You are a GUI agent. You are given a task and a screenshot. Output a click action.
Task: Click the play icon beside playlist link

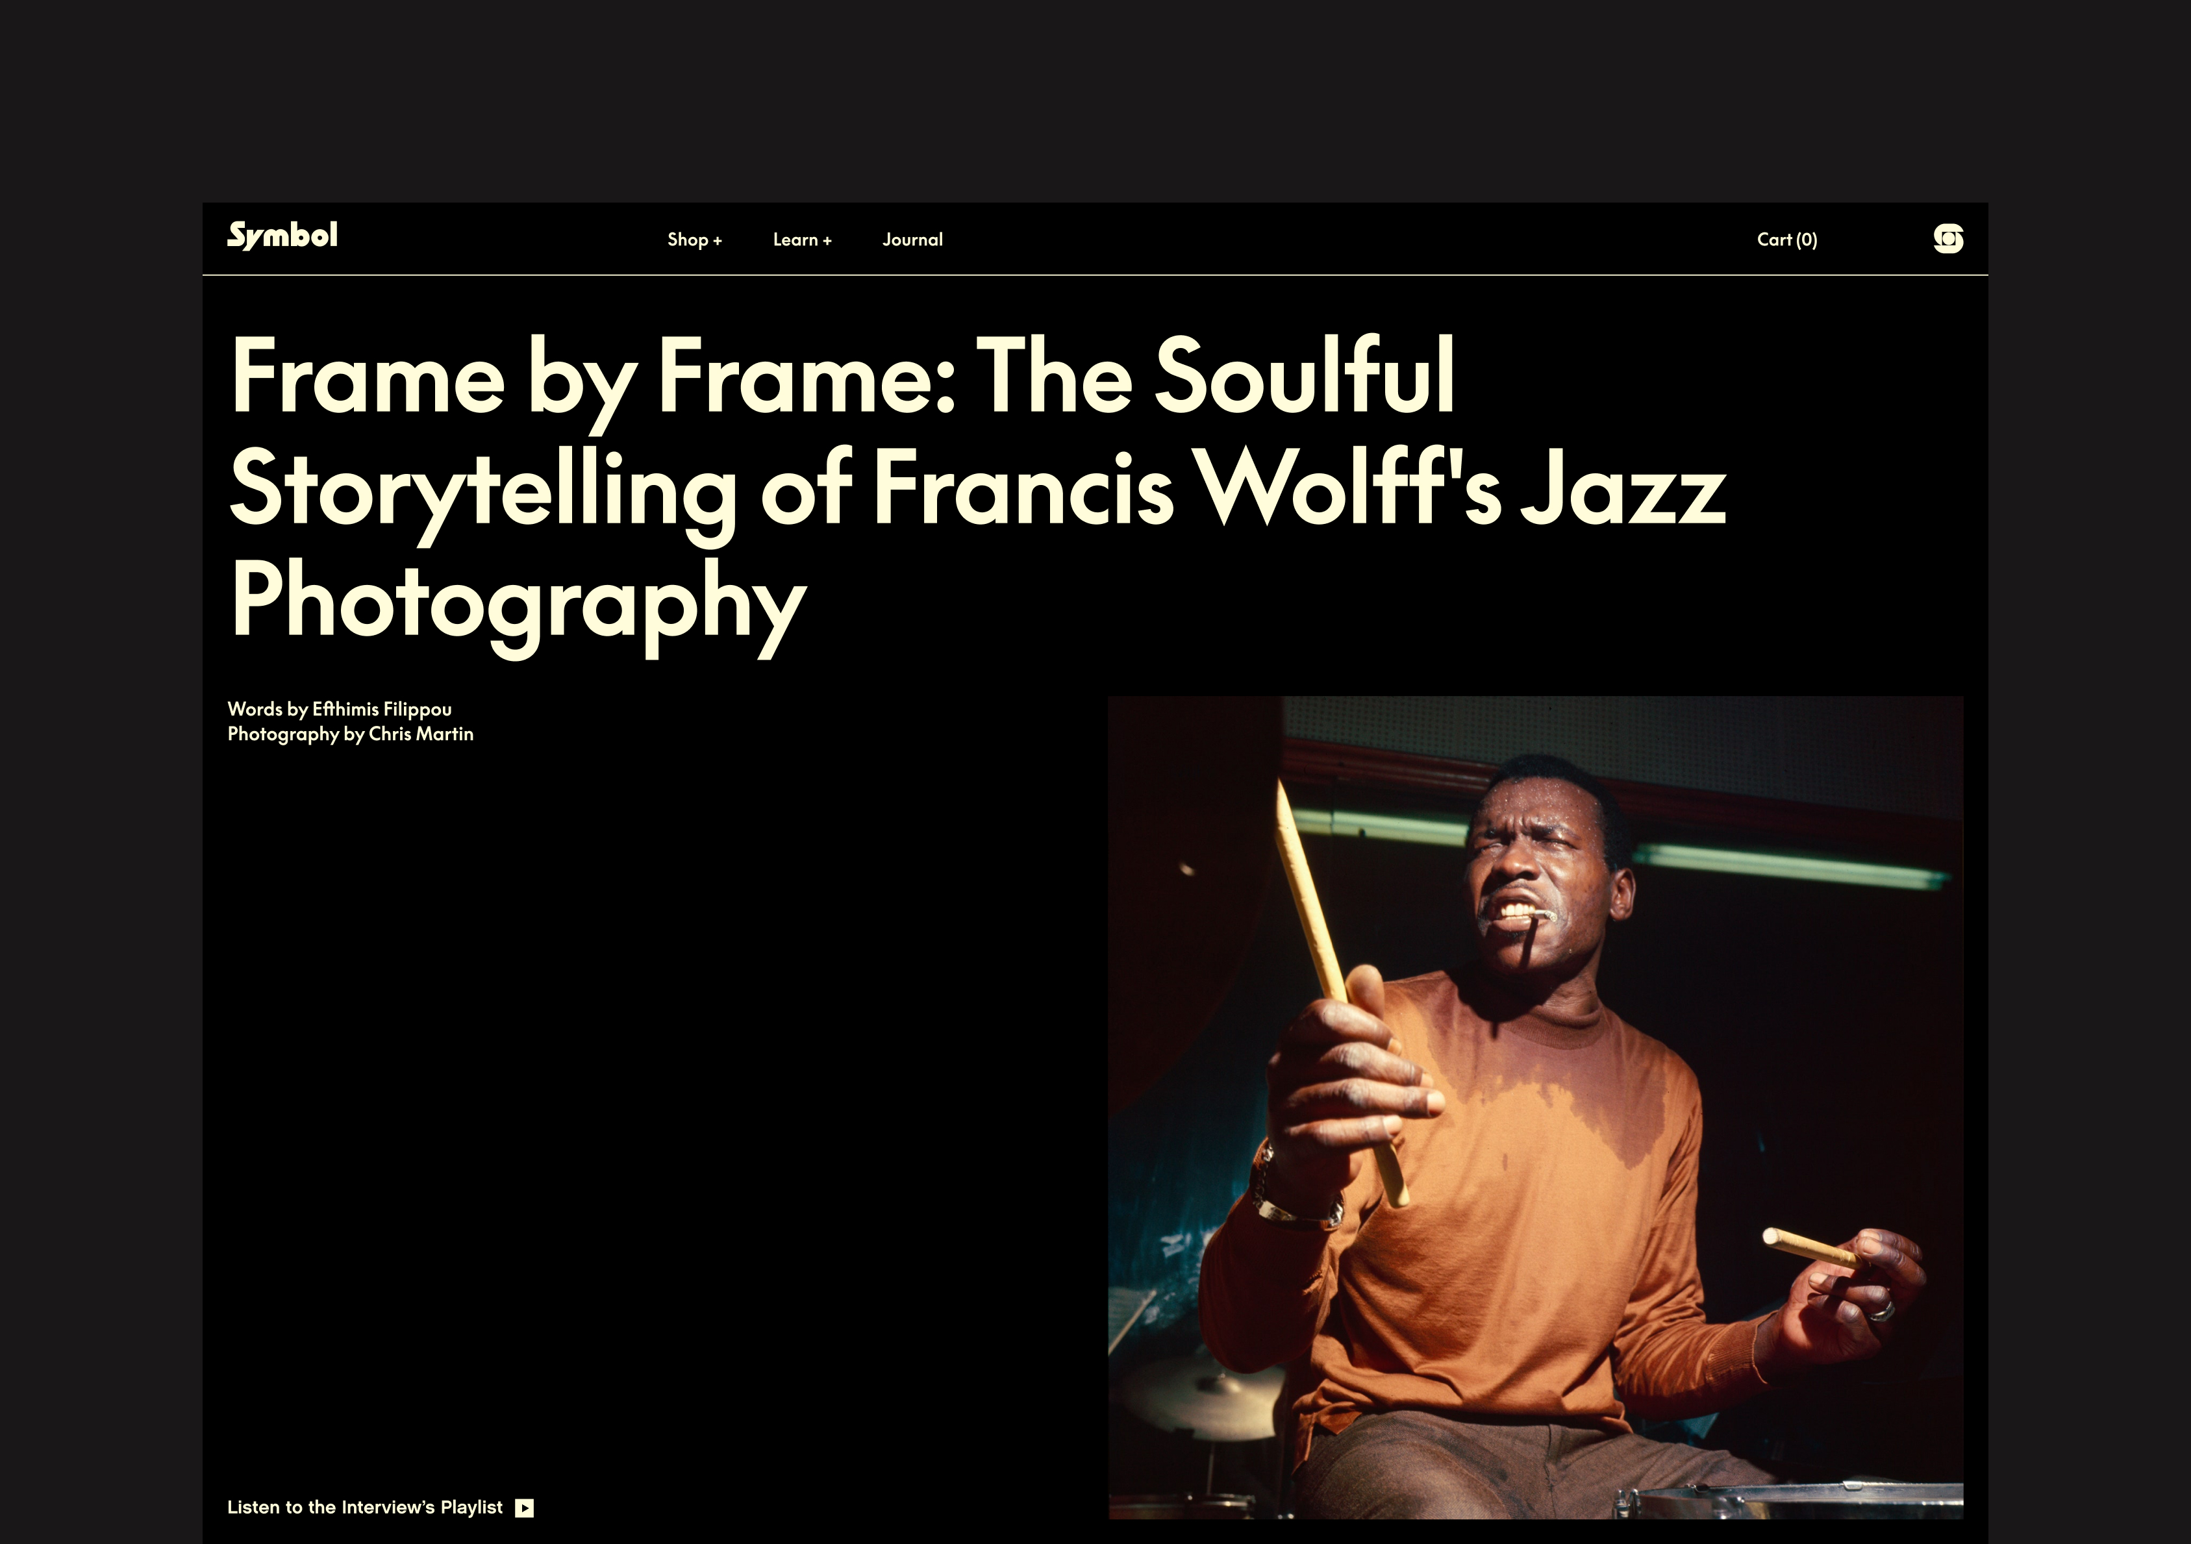pos(525,1508)
